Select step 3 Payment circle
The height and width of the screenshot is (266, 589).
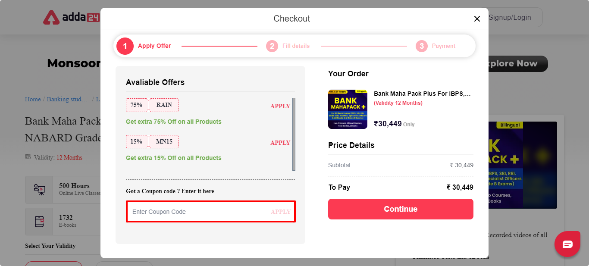tap(422, 46)
